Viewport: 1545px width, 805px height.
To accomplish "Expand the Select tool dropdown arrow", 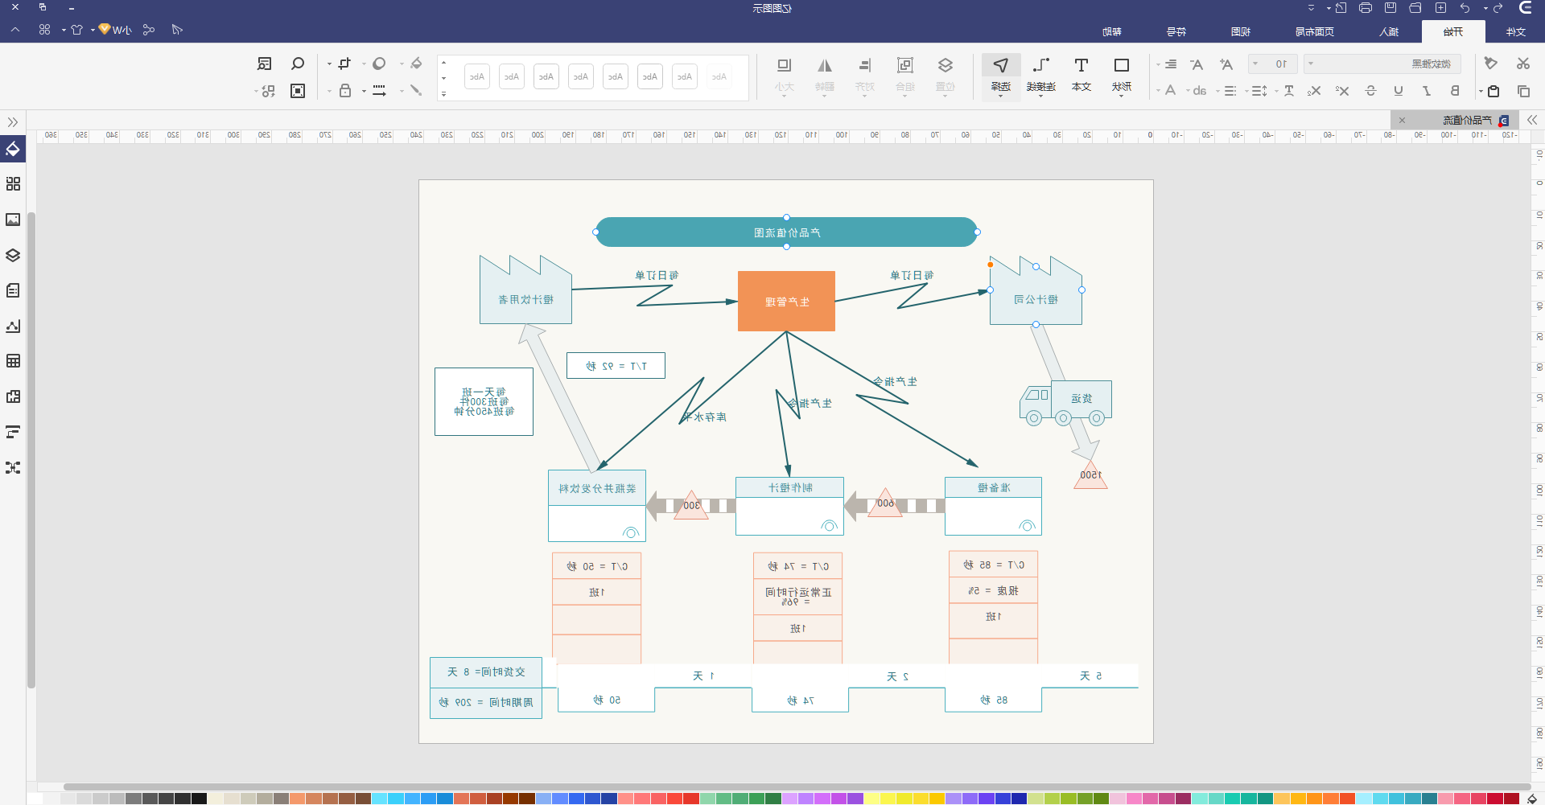I will point(1001,97).
